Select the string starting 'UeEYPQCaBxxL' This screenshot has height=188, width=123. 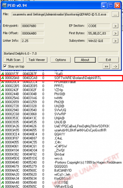click(x=82, y=126)
